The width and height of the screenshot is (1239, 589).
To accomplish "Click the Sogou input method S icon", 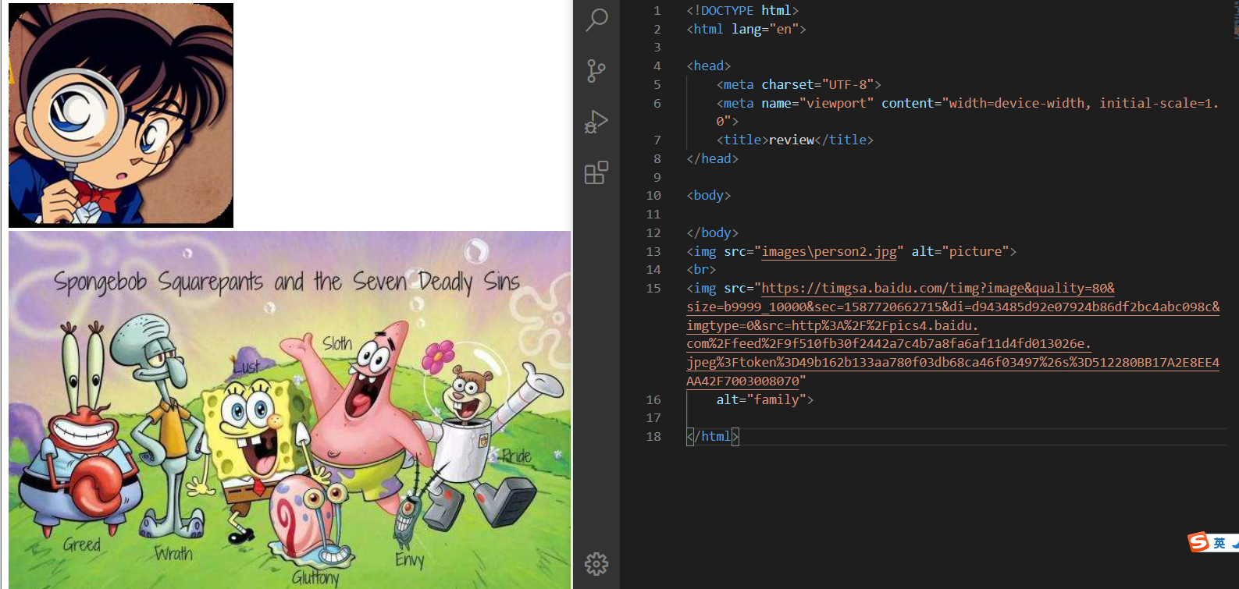I will pos(1198,542).
